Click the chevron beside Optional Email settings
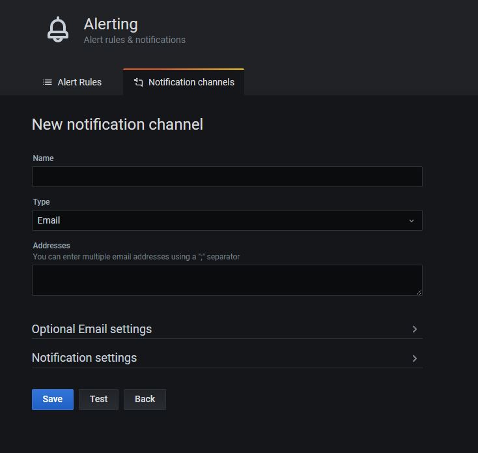This screenshot has width=478, height=453. click(x=414, y=329)
